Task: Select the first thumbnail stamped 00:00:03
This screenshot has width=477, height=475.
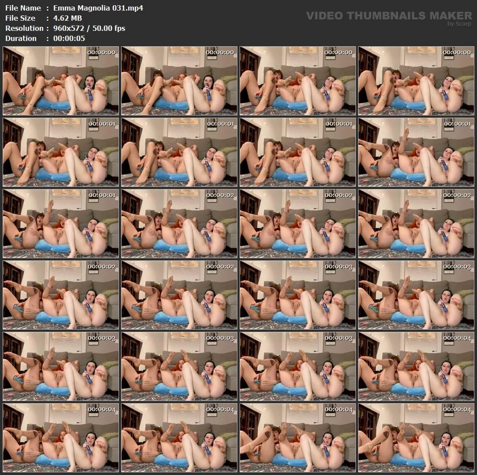Action: pyautogui.click(x=297, y=295)
